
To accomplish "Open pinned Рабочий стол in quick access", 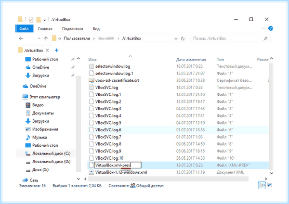I will [x=45, y=59].
